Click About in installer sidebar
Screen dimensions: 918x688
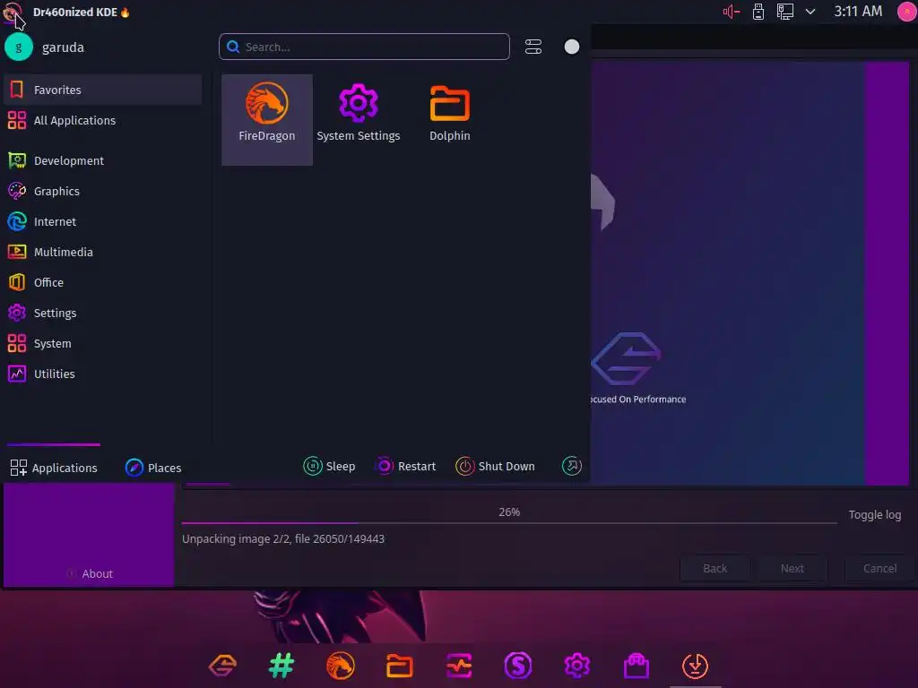(90, 573)
